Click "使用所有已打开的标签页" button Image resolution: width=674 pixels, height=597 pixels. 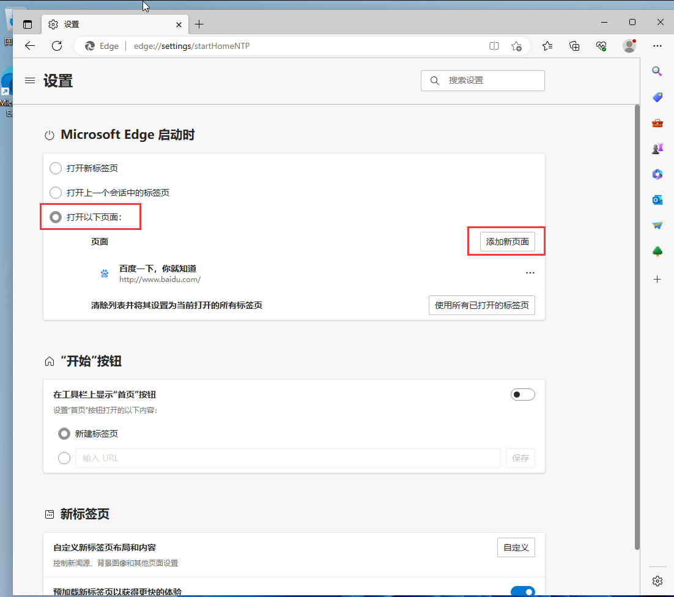[481, 305]
